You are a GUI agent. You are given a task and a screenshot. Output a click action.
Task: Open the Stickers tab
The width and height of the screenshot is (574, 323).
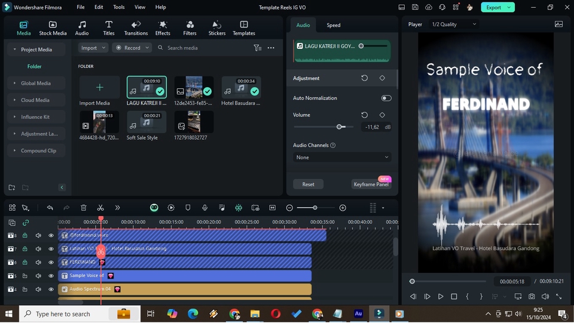(x=216, y=28)
